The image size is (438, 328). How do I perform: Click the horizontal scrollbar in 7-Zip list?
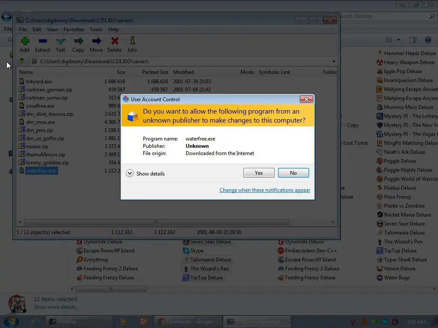coord(157,222)
